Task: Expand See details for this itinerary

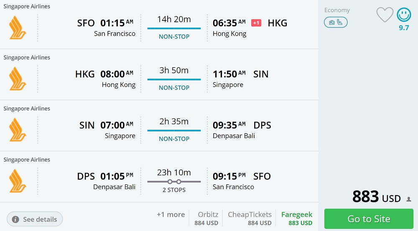Action: (35, 219)
